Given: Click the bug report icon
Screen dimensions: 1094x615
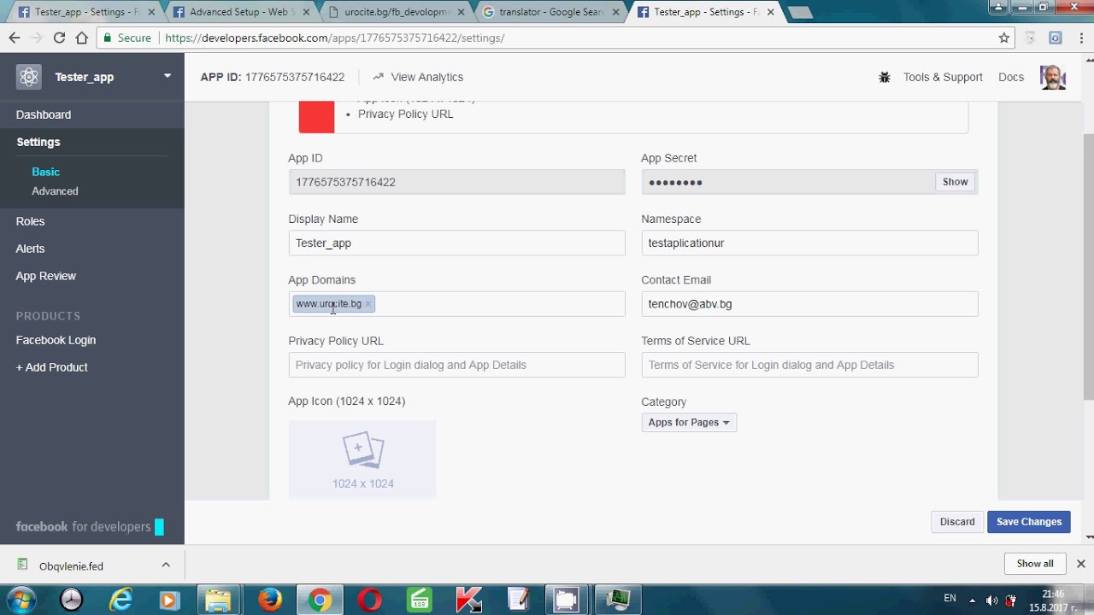Looking at the screenshot, I should (x=885, y=77).
